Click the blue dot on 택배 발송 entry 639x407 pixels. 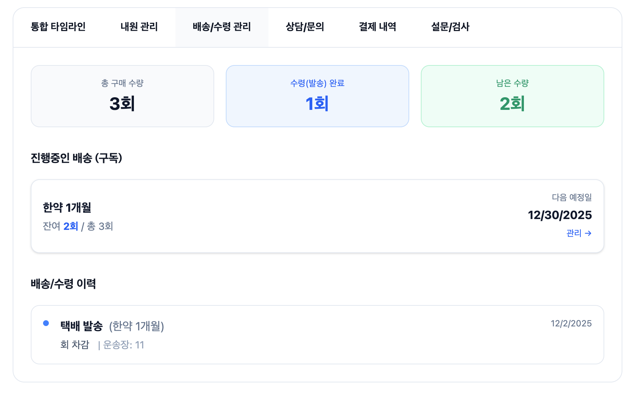coord(46,323)
